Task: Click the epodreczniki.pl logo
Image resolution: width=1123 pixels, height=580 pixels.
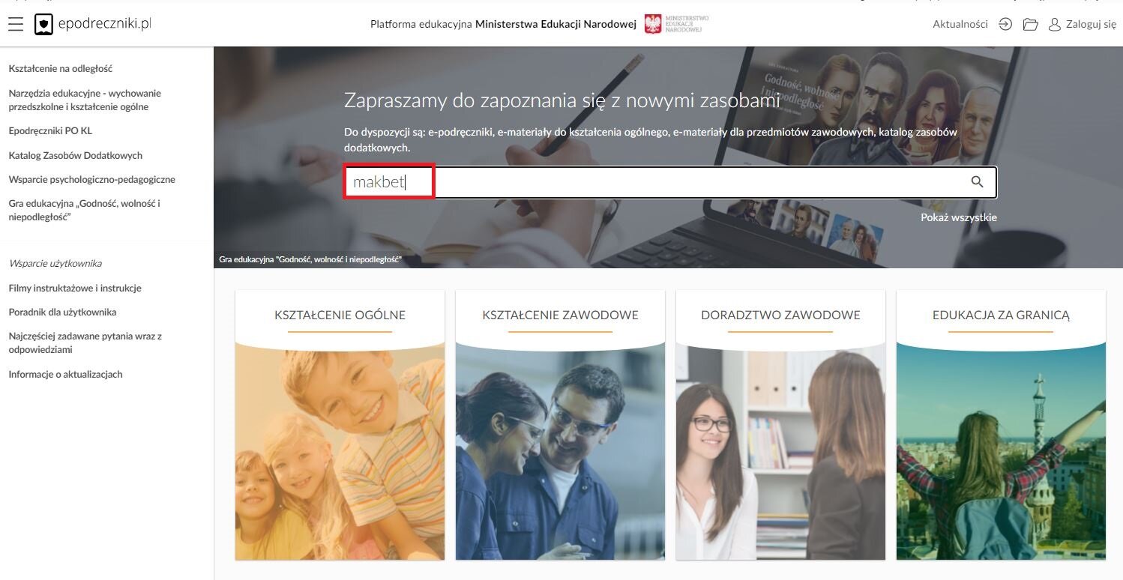Action: [93, 24]
